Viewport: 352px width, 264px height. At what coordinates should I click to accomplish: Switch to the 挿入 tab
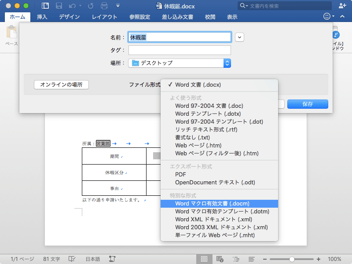(x=42, y=17)
